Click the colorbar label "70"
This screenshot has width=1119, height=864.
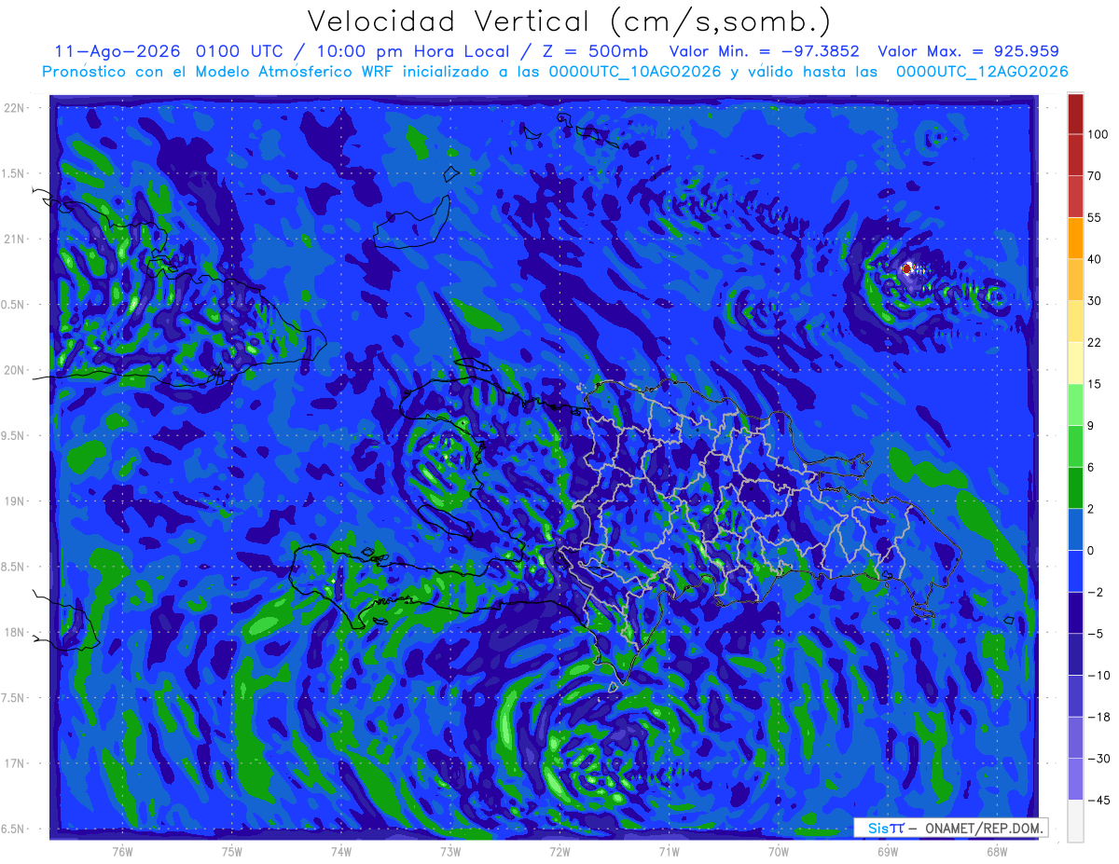click(1096, 176)
